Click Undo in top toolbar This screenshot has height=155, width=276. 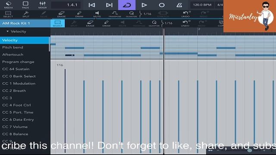click(x=185, y=14)
